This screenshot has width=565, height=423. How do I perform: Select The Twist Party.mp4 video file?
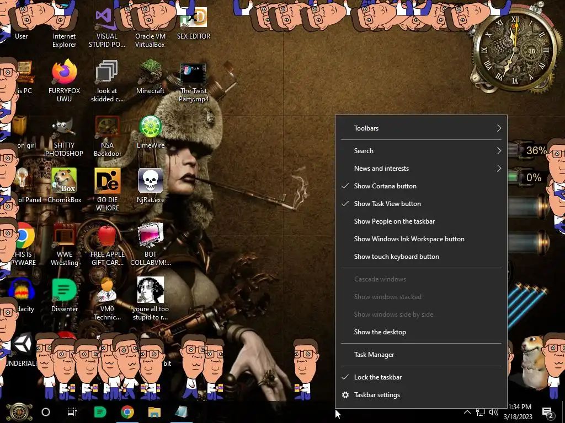194,83
